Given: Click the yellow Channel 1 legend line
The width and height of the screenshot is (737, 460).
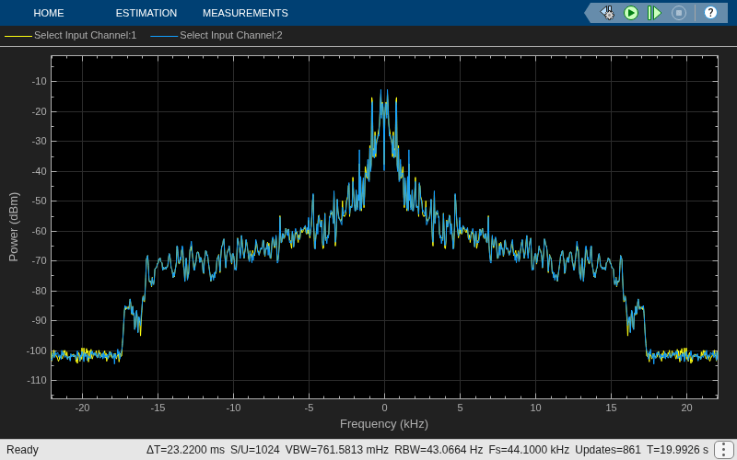Looking at the screenshot, I should (18, 36).
